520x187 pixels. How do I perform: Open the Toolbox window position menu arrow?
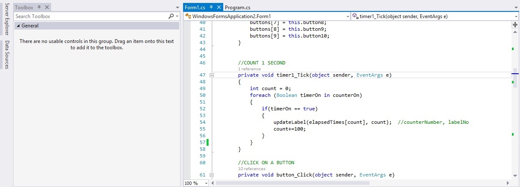[x=177, y=8]
